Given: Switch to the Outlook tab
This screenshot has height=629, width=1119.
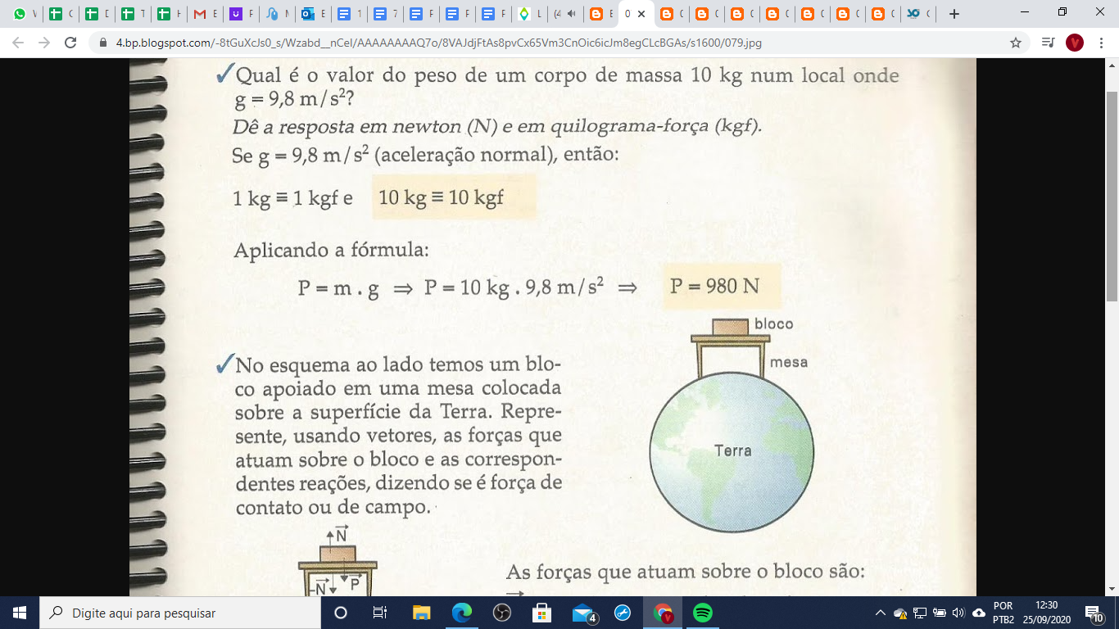Looking at the screenshot, I should click(x=314, y=14).
